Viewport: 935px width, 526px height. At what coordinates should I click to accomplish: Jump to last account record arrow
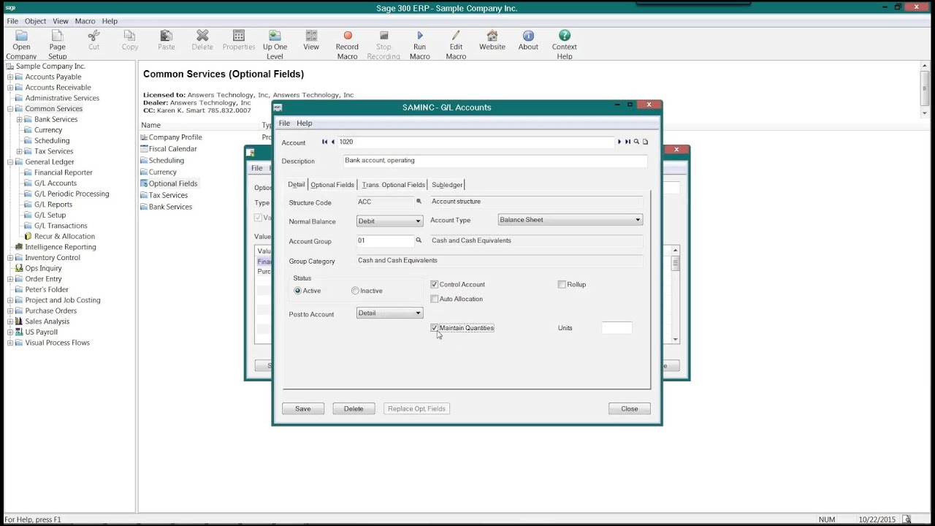click(x=627, y=142)
